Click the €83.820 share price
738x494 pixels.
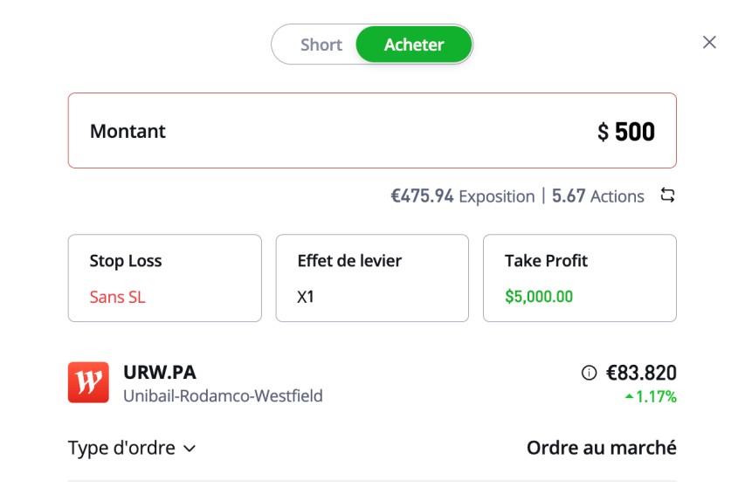pyautogui.click(x=641, y=374)
